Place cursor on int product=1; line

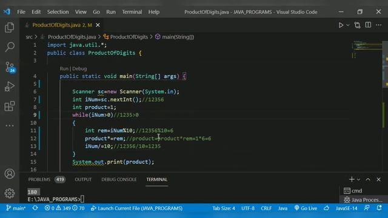pos(94,107)
